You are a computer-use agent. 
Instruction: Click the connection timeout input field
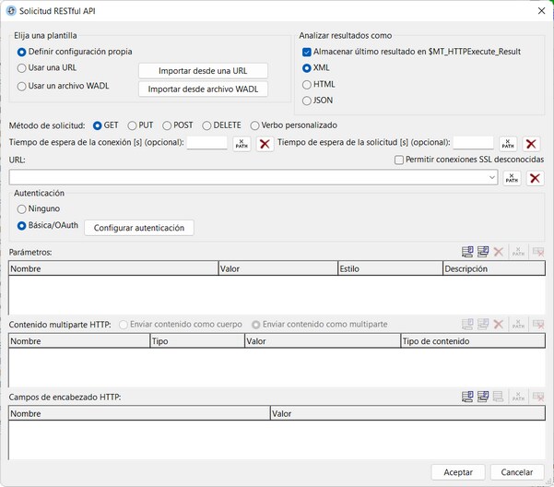click(x=206, y=143)
